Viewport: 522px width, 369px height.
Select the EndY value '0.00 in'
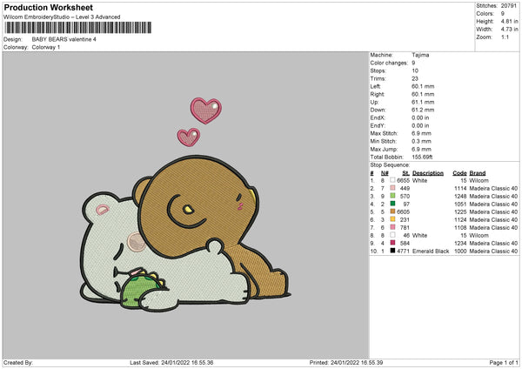point(420,125)
